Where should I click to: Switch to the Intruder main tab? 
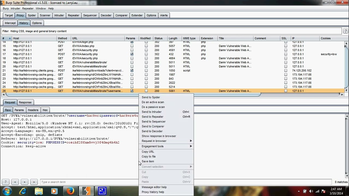59,15
